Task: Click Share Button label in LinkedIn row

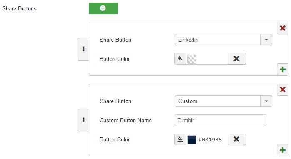Action: point(115,40)
